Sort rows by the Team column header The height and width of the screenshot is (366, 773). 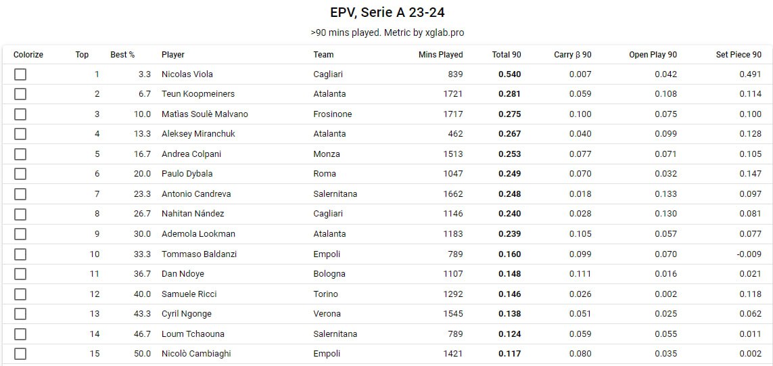click(323, 55)
